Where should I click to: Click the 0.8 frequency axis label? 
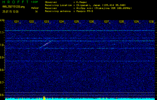[2, 70]
